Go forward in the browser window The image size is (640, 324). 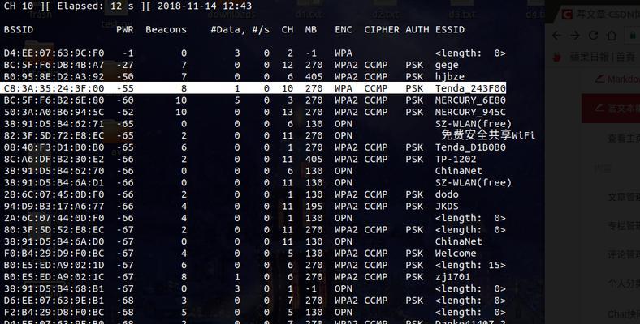575,36
